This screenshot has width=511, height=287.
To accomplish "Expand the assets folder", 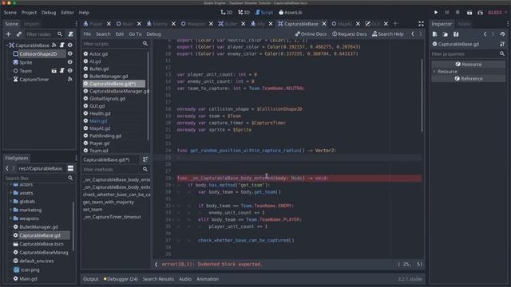I will pyautogui.click(x=10, y=193).
